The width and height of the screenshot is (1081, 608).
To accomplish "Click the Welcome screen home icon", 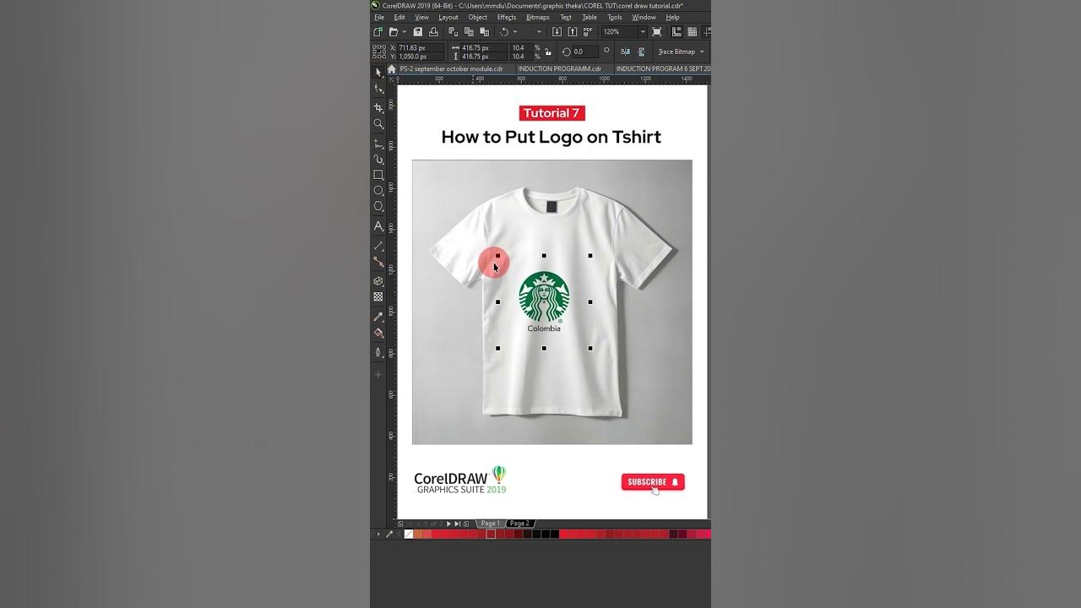I will click(391, 69).
